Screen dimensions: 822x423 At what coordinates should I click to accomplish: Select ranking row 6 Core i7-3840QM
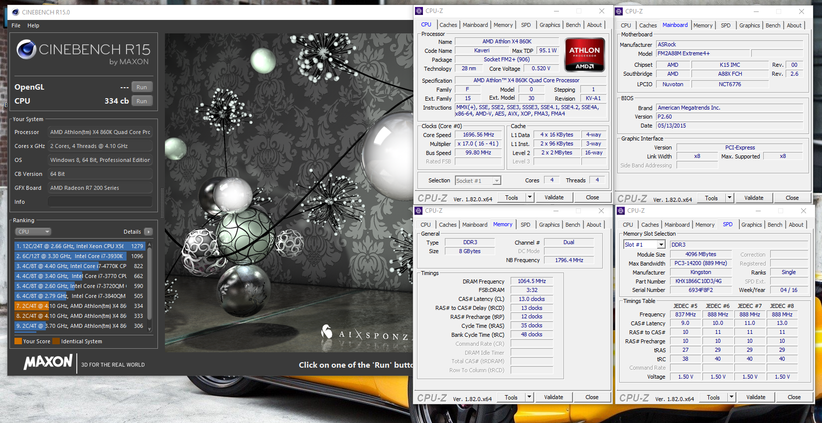[x=80, y=296]
